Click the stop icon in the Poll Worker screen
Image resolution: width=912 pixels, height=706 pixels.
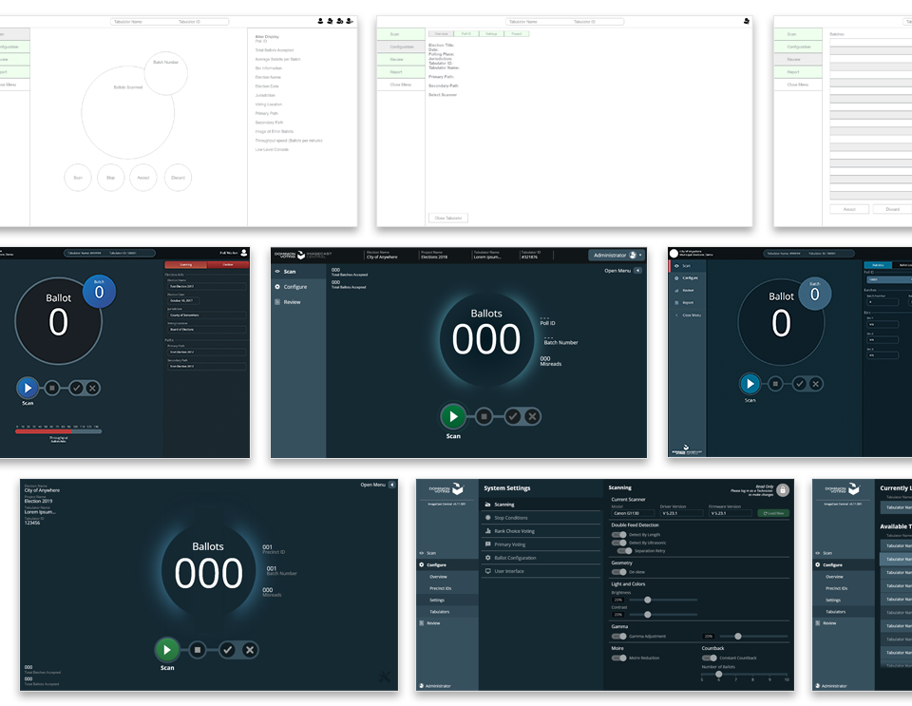(x=52, y=388)
